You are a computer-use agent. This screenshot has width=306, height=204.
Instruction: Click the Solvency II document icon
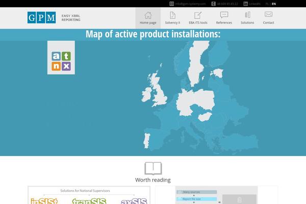(172, 15)
